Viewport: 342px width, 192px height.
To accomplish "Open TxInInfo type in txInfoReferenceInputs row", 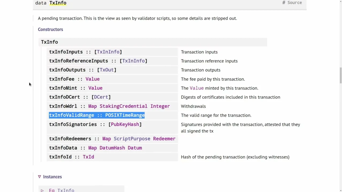I will tap(133, 61).
